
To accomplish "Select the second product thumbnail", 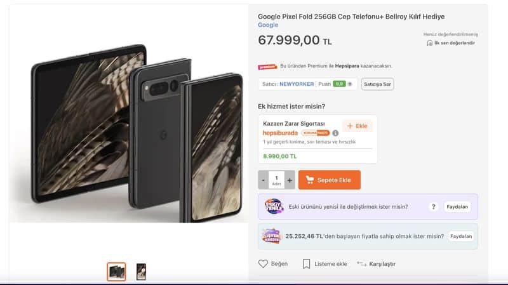I will [141, 272].
